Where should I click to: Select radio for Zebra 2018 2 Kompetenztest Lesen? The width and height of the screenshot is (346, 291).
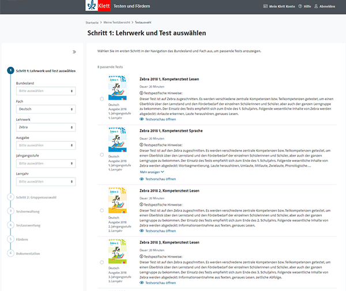(x=101, y=210)
